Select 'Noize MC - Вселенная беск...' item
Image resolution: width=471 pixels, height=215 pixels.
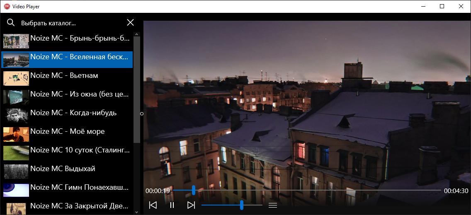pyautogui.click(x=67, y=60)
